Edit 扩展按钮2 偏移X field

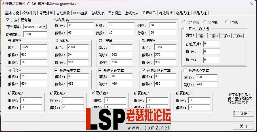coord(73,100)
